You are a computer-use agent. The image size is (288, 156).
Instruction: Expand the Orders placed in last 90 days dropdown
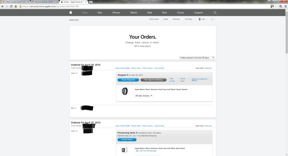point(197,58)
